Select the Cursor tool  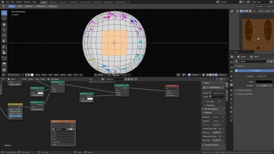pyautogui.click(x=4, y=18)
